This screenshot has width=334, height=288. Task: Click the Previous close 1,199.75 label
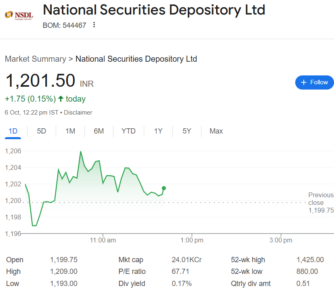[x=321, y=202]
